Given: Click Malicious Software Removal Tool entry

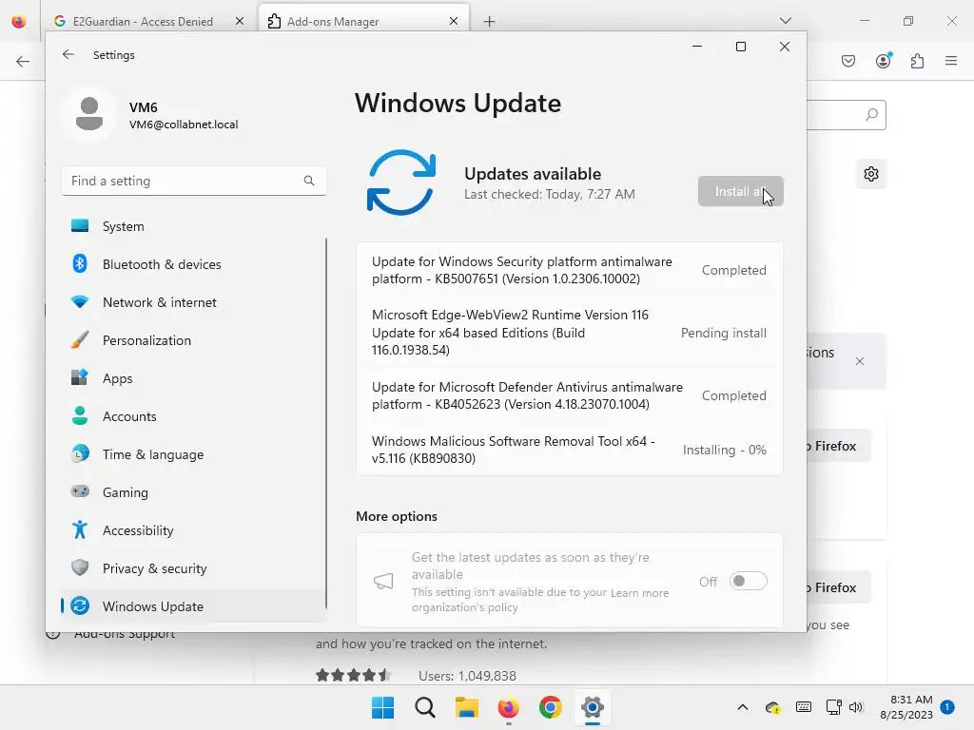Looking at the screenshot, I should (x=569, y=450).
